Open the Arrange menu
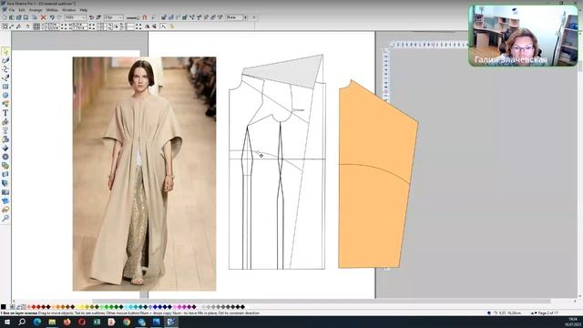Image resolution: width=583 pixels, height=328 pixels. pyautogui.click(x=36, y=10)
